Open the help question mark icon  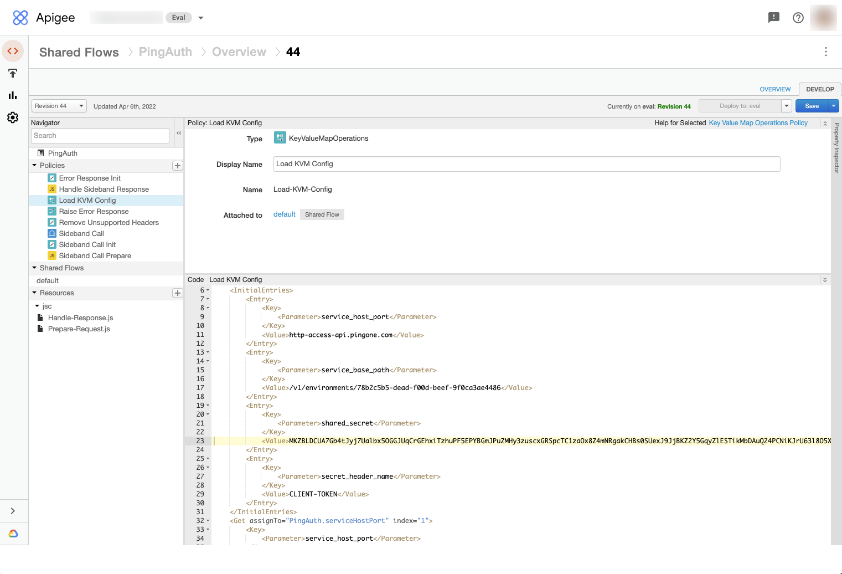click(798, 18)
